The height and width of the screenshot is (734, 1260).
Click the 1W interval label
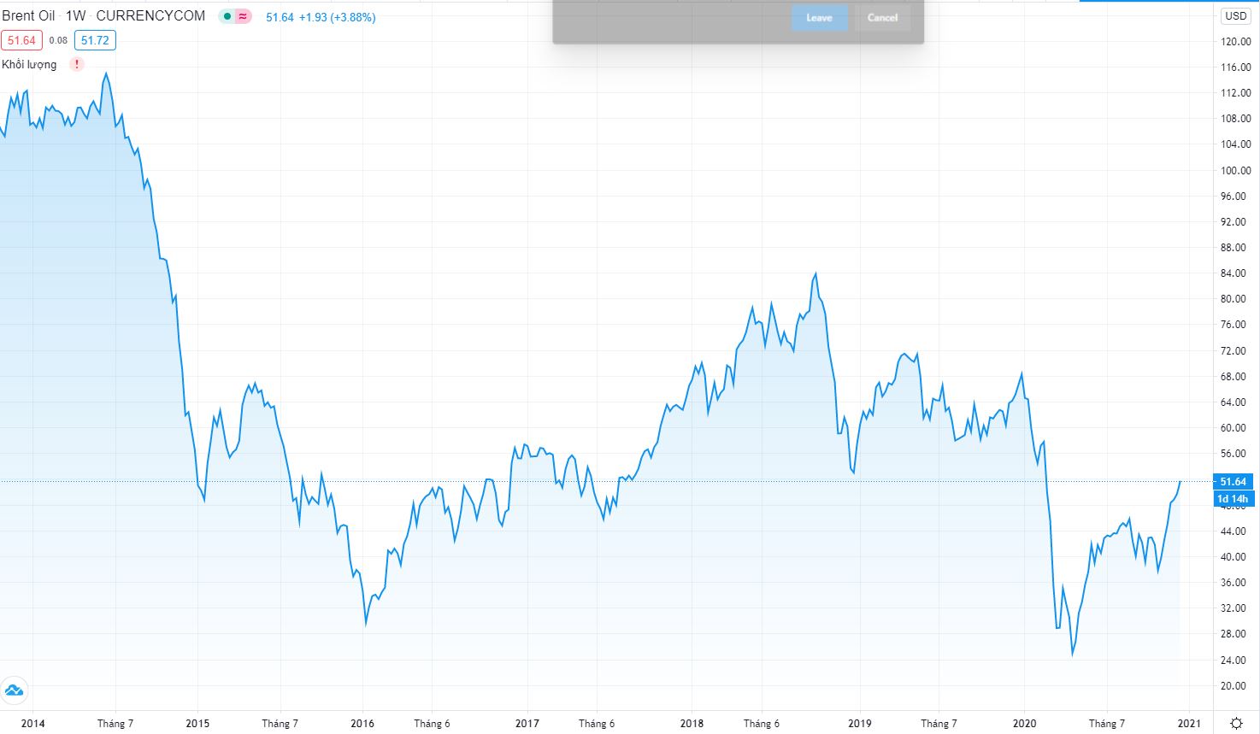[x=76, y=16]
